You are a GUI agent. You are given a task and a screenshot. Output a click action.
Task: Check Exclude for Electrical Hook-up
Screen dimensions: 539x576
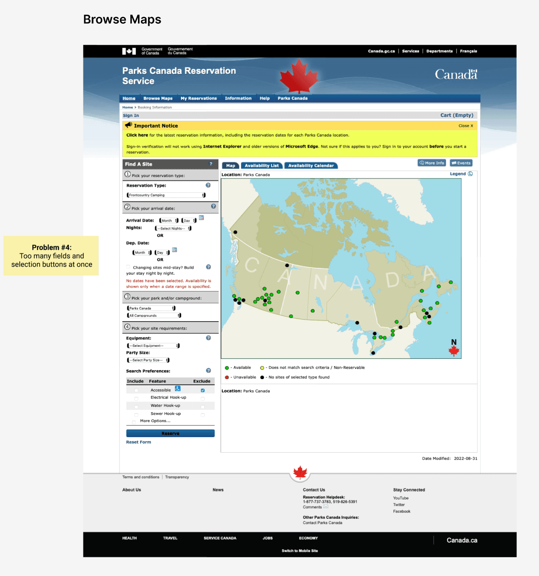[202, 398]
